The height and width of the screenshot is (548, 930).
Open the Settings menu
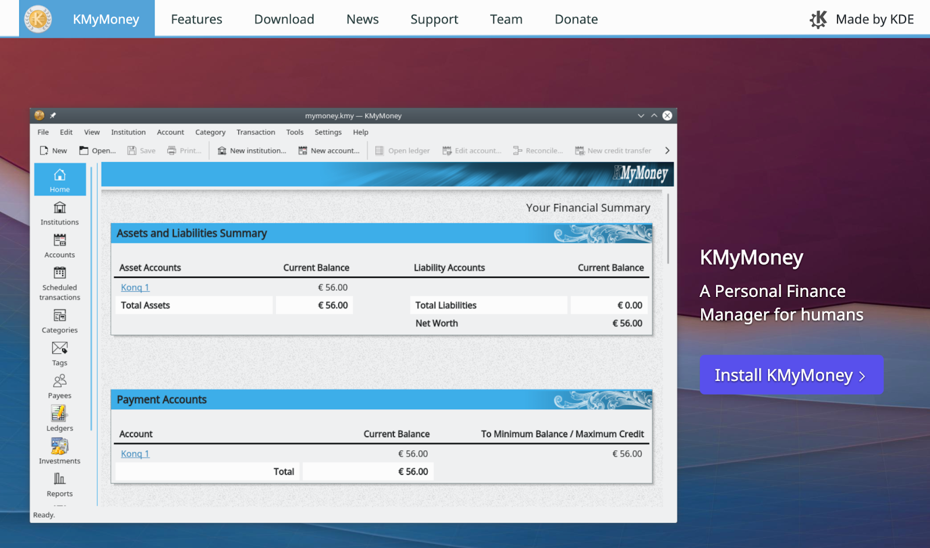coord(328,132)
